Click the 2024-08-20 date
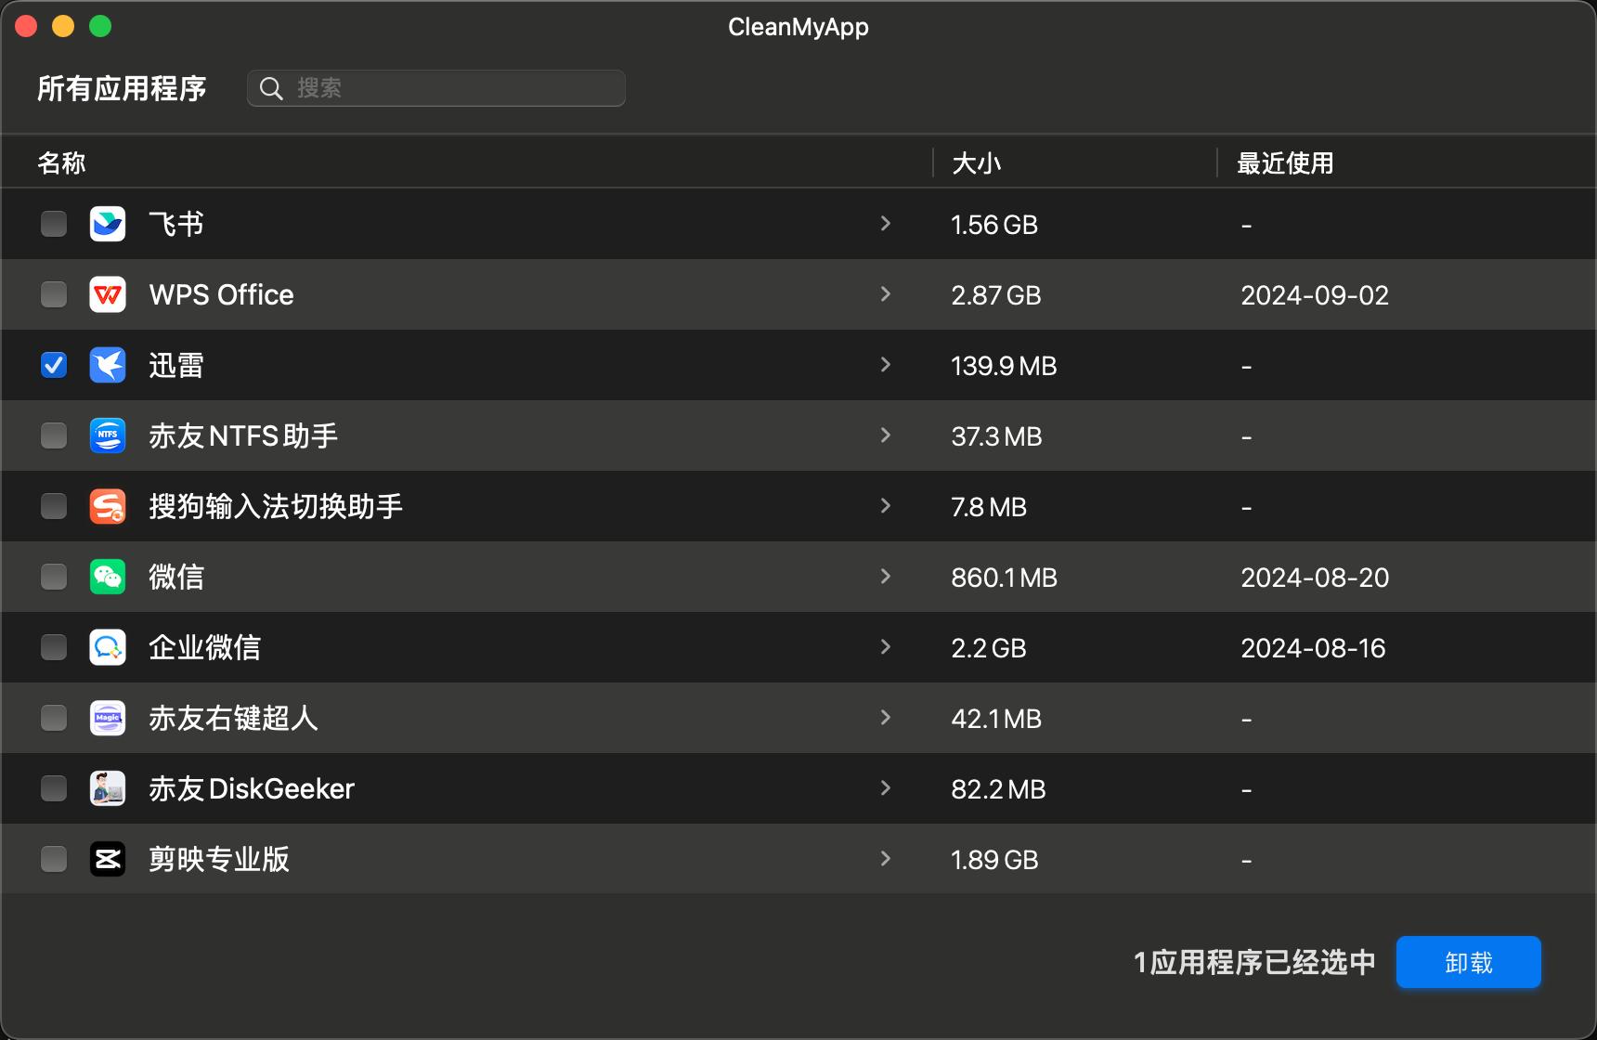The image size is (1597, 1040). 1315,578
